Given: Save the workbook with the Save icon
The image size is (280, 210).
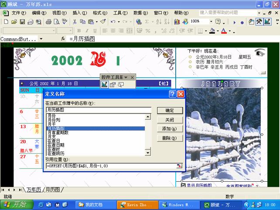Looking at the screenshot, I should (x=22, y=22).
